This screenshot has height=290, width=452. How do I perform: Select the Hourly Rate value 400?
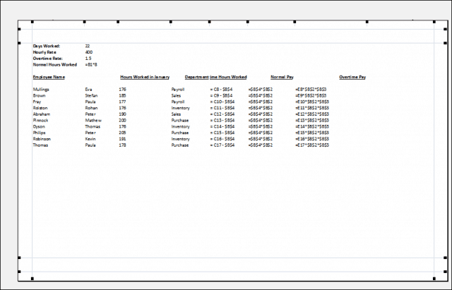(88, 52)
